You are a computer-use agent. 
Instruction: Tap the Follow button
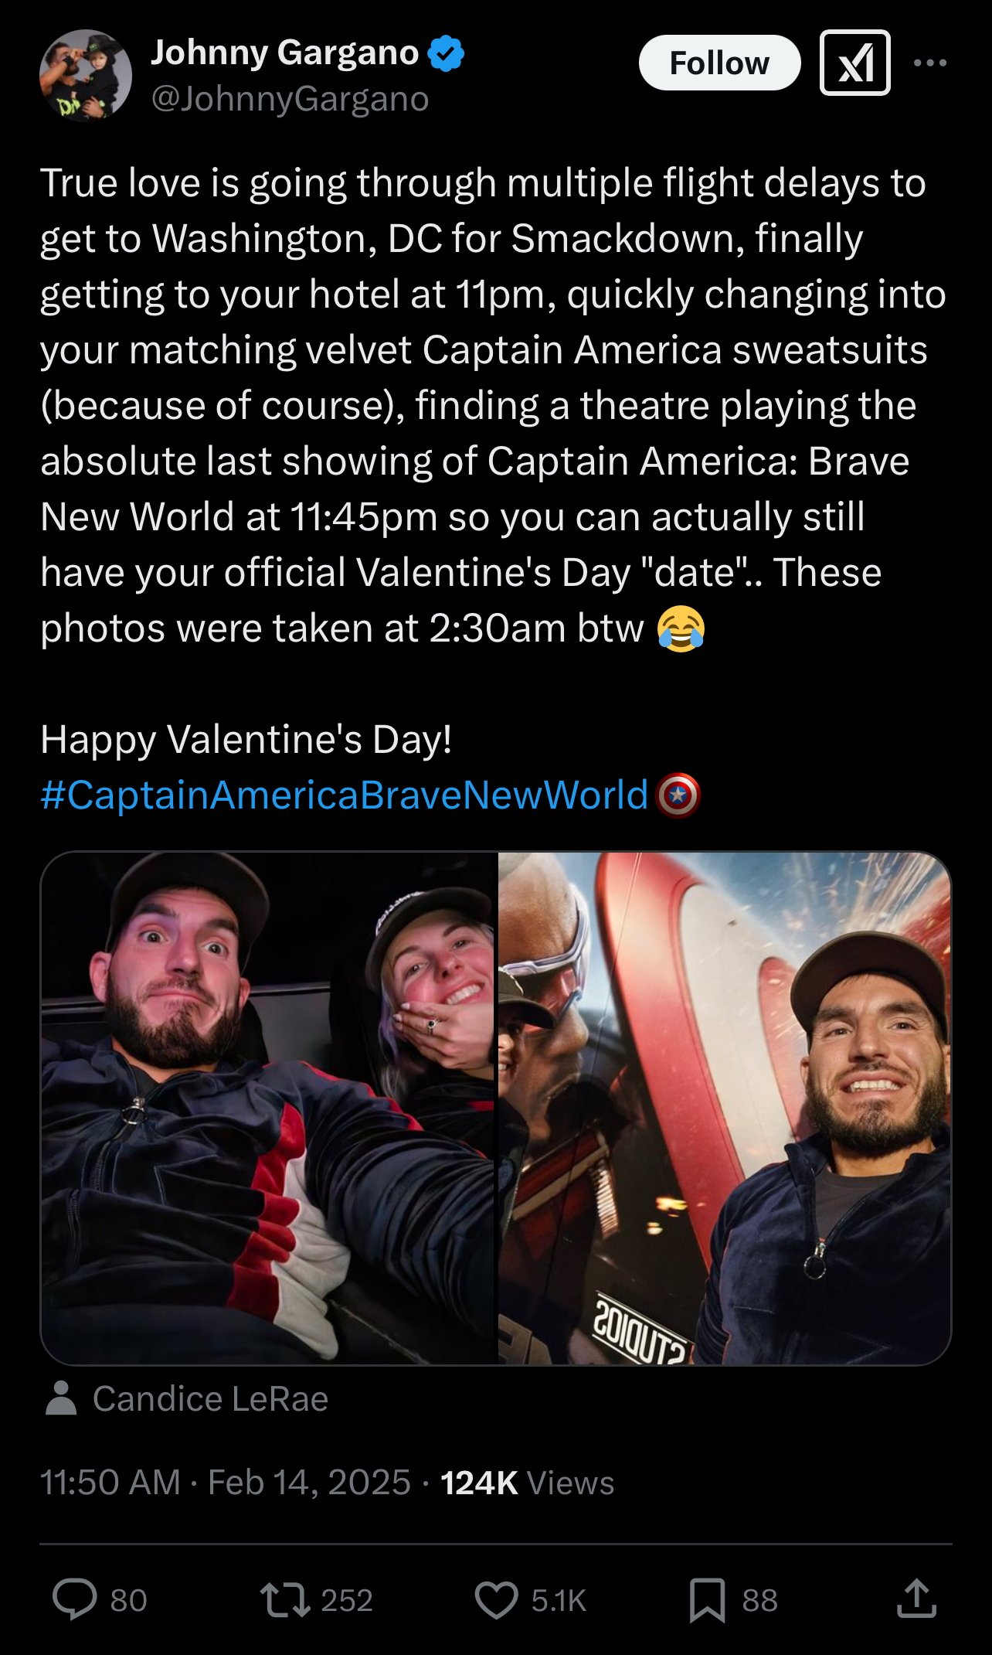(x=719, y=63)
